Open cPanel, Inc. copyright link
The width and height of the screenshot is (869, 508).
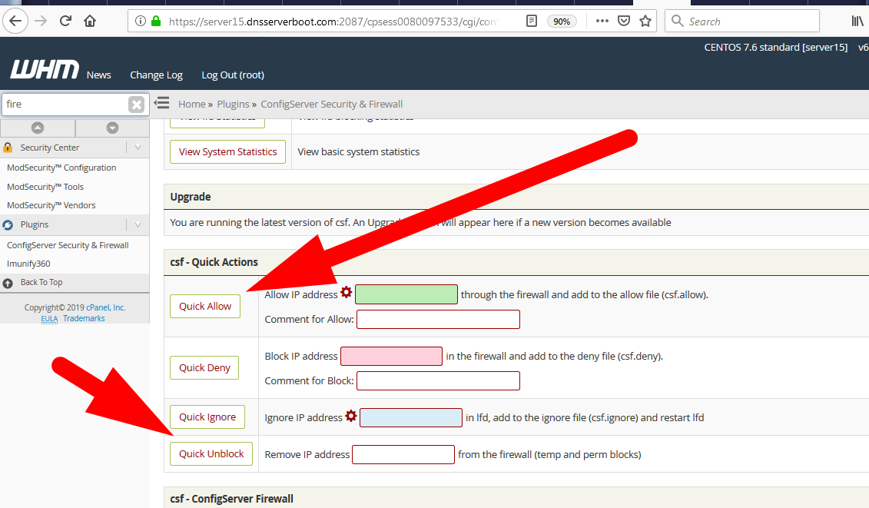tap(106, 307)
